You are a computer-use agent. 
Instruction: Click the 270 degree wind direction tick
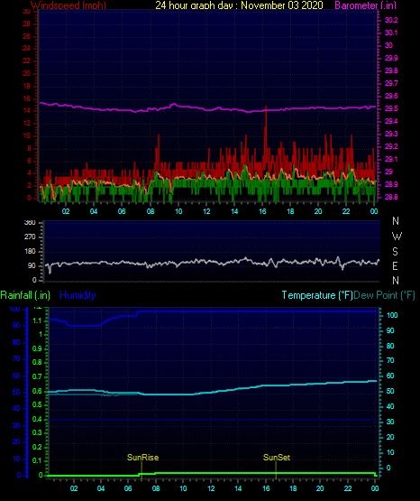coord(30,237)
